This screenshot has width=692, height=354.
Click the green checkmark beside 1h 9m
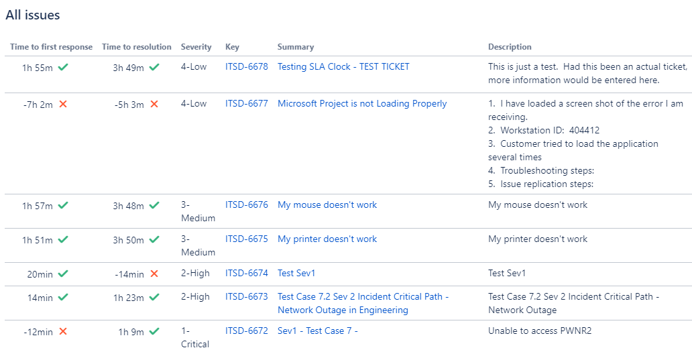(154, 331)
